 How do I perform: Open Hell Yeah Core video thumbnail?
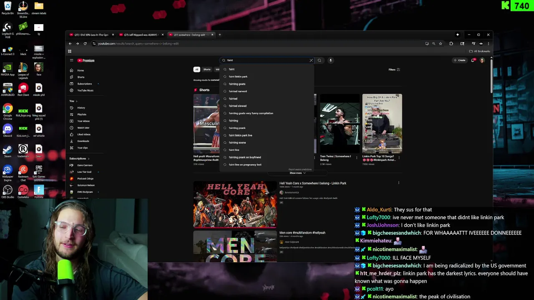point(235,204)
